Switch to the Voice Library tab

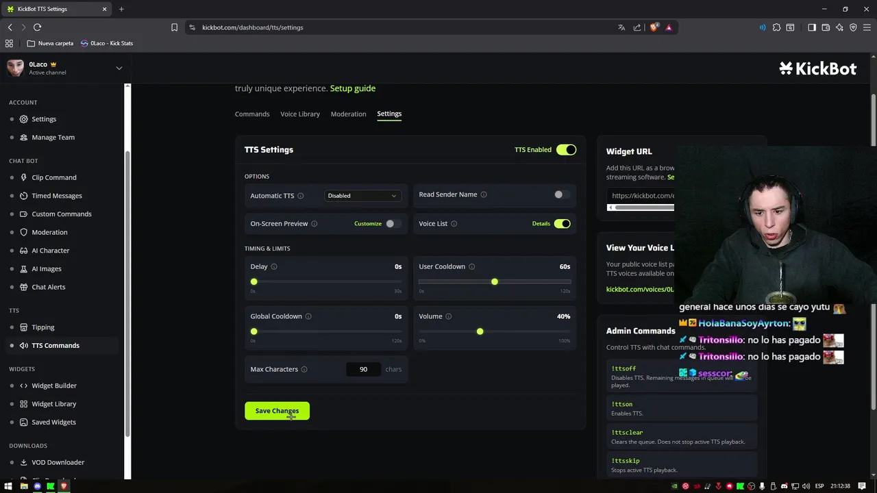[x=300, y=114]
